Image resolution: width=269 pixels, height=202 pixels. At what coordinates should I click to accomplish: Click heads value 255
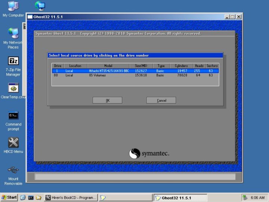(197, 71)
